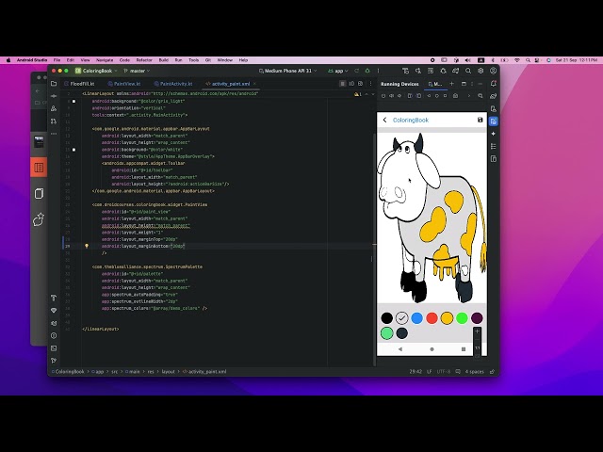The image size is (603, 452).
Task: Tap the save disk icon in ColoringBook app
Action: (480, 120)
